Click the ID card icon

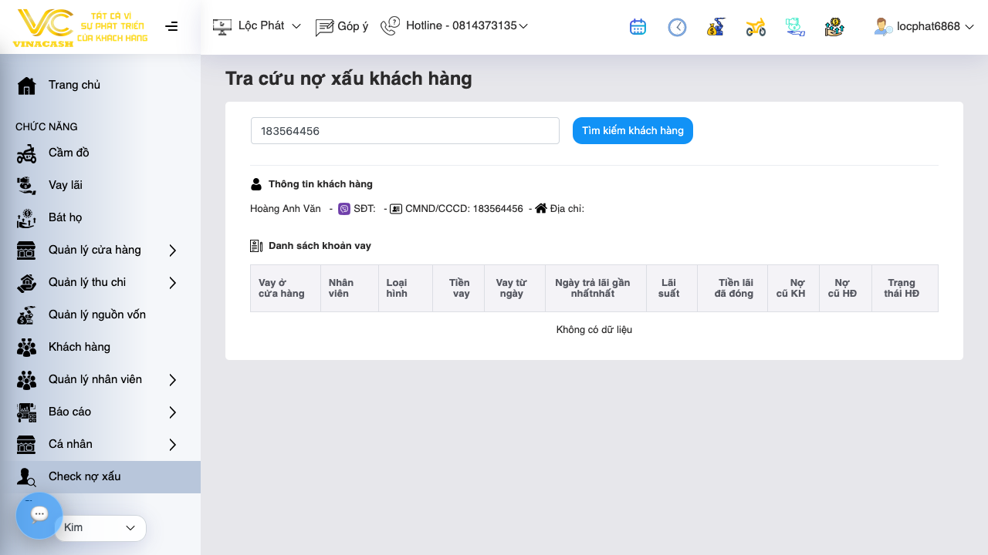tap(396, 209)
